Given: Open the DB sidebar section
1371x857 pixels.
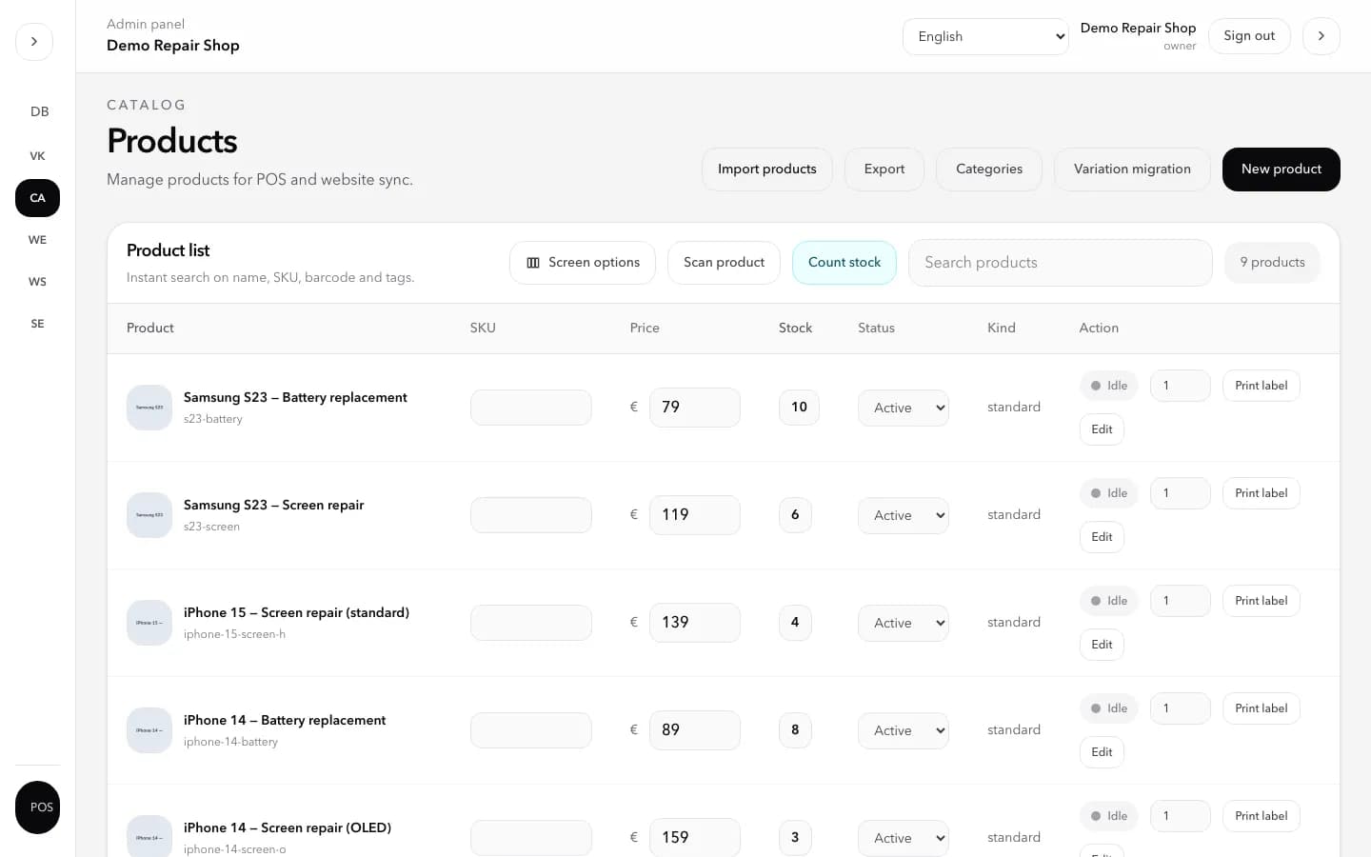Looking at the screenshot, I should click(x=38, y=111).
